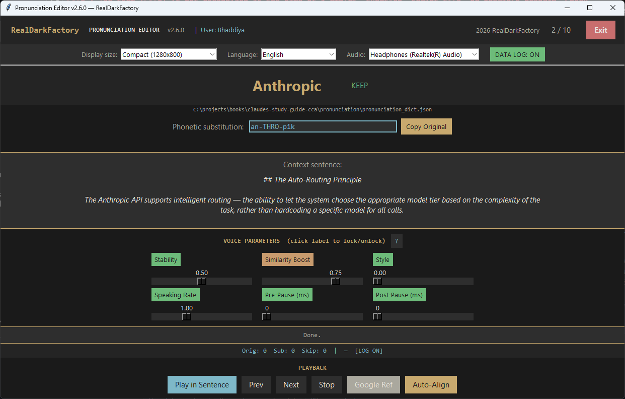
Task: Toggle lock on the Post-Pause (ms) label
Action: 400,295
